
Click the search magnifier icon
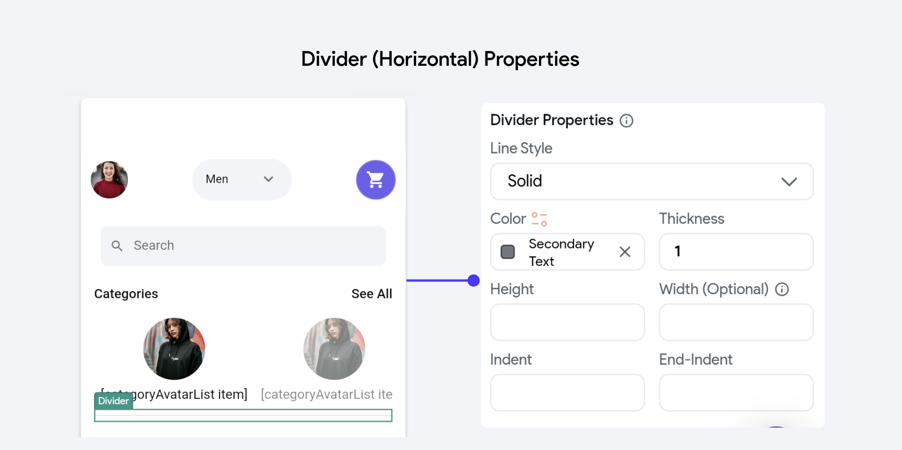[117, 246]
